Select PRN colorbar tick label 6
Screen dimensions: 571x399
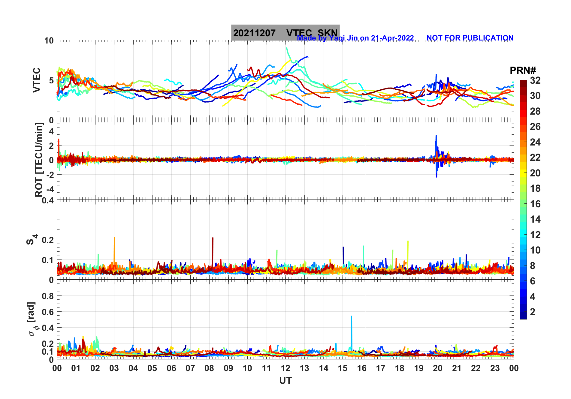[x=533, y=281]
